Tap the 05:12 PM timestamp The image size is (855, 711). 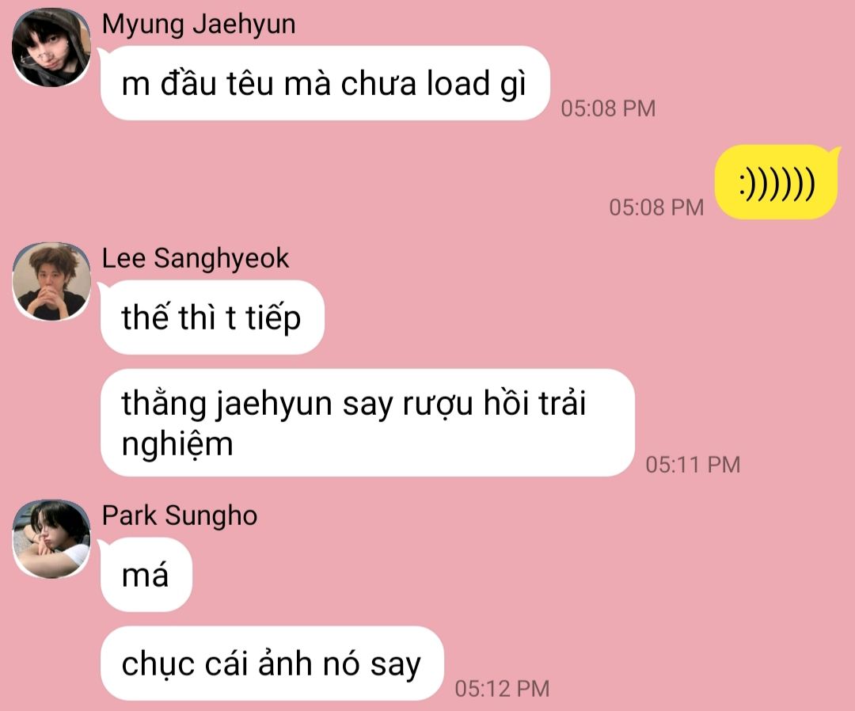502,689
